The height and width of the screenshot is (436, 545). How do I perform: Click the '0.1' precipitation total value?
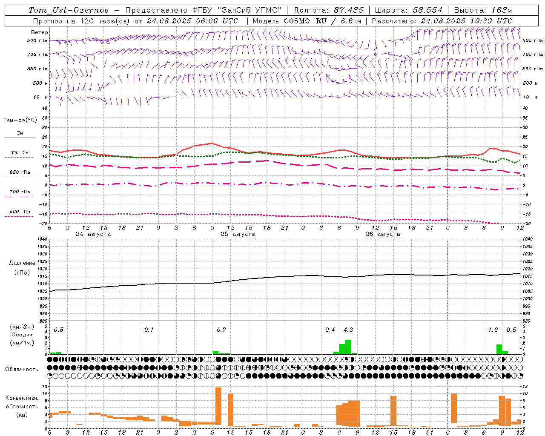click(x=149, y=330)
